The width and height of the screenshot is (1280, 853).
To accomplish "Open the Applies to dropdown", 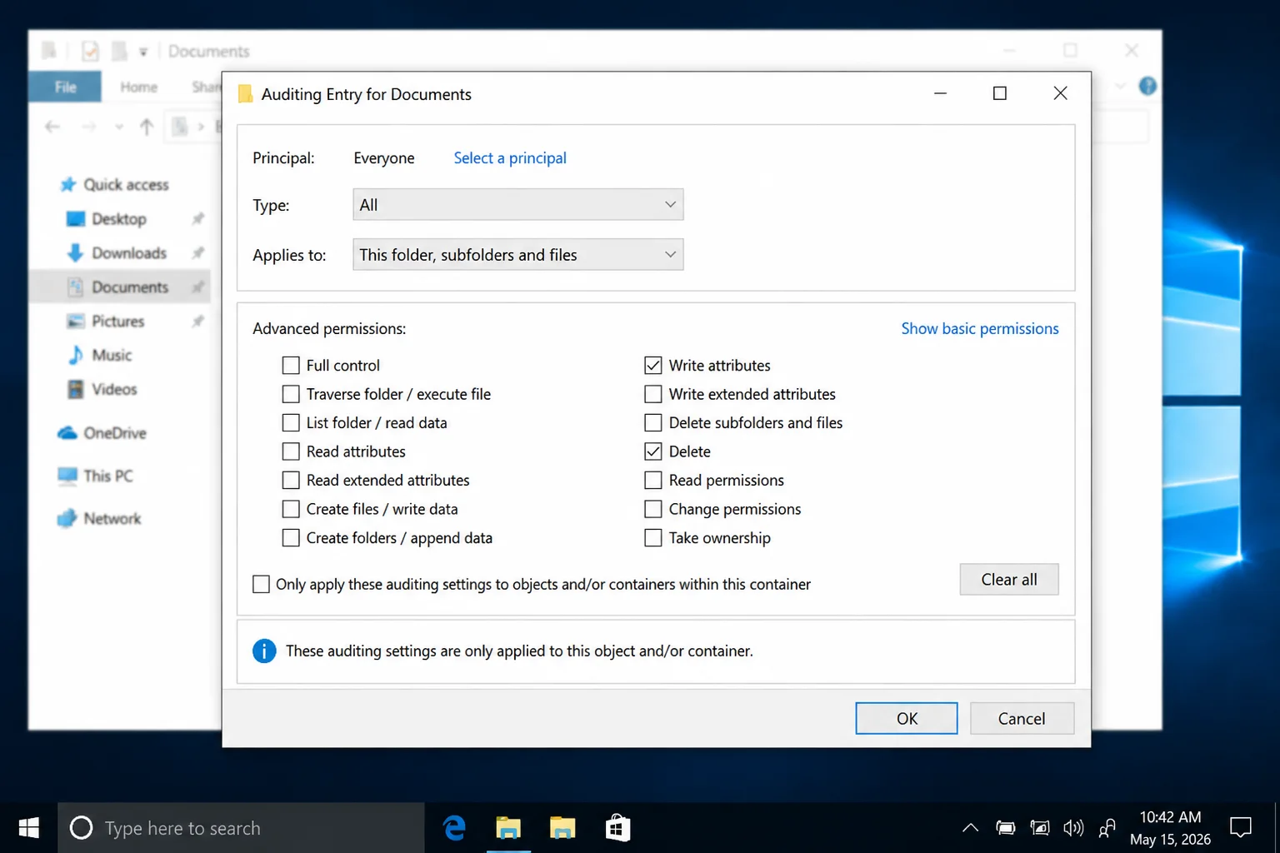I will [x=517, y=254].
